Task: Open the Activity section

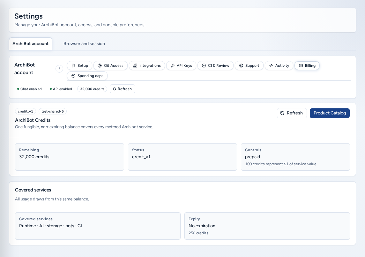Action: pyautogui.click(x=279, y=66)
